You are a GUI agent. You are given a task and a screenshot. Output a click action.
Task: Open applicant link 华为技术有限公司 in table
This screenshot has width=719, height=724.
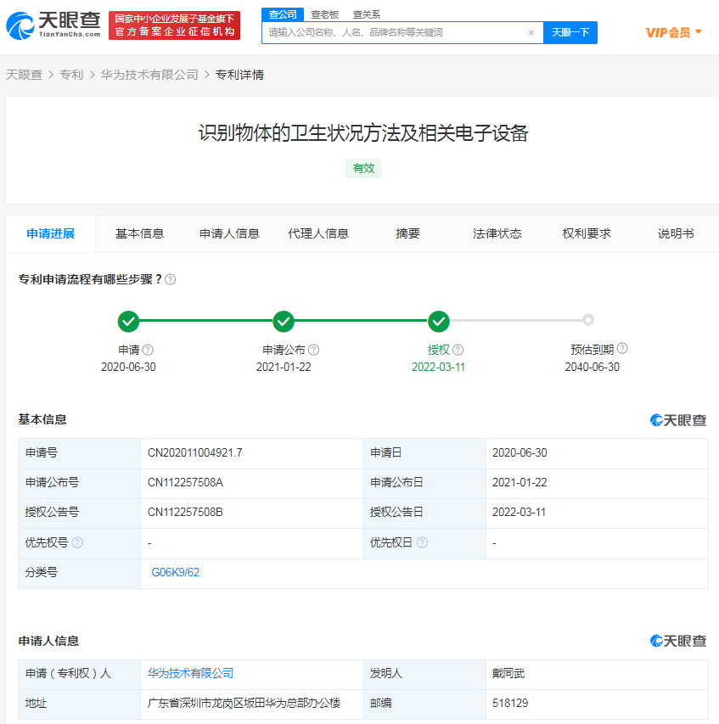[191, 673]
